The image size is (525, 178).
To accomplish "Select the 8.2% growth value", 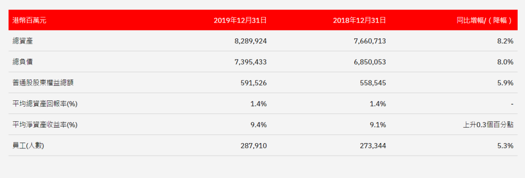I will [506, 41].
